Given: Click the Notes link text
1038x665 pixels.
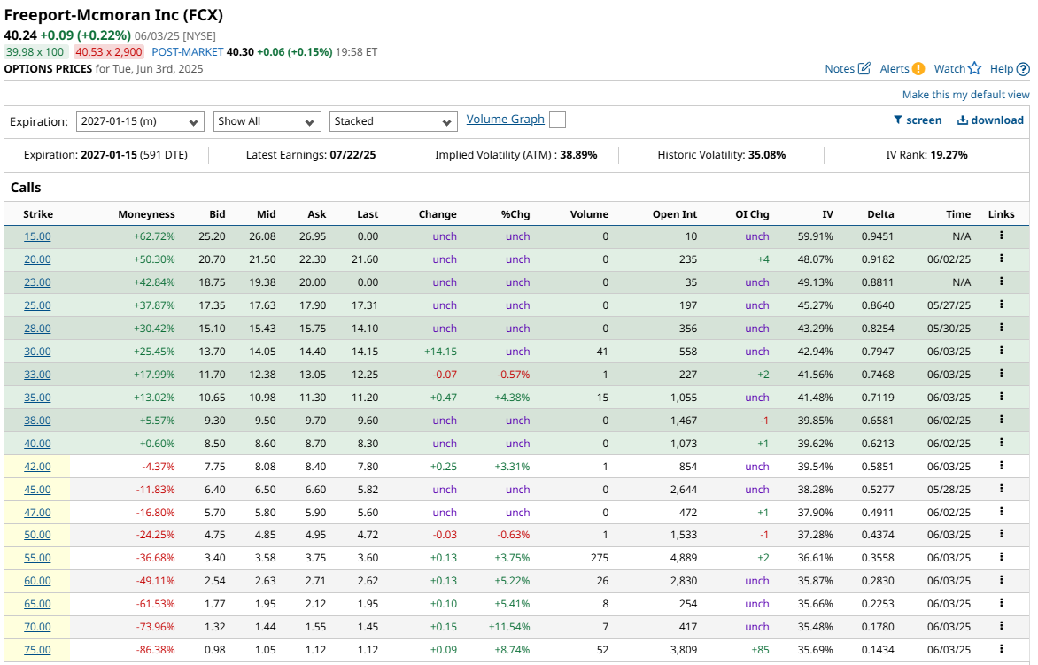Looking at the screenshot, I should 840,69.
